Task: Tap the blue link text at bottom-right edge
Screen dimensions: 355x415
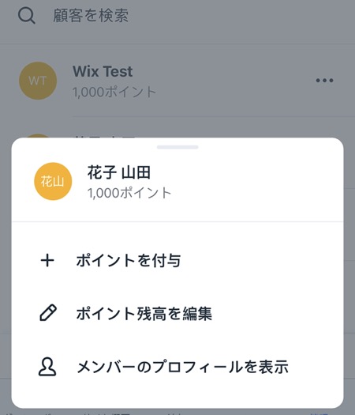Action: pos(319,413)
